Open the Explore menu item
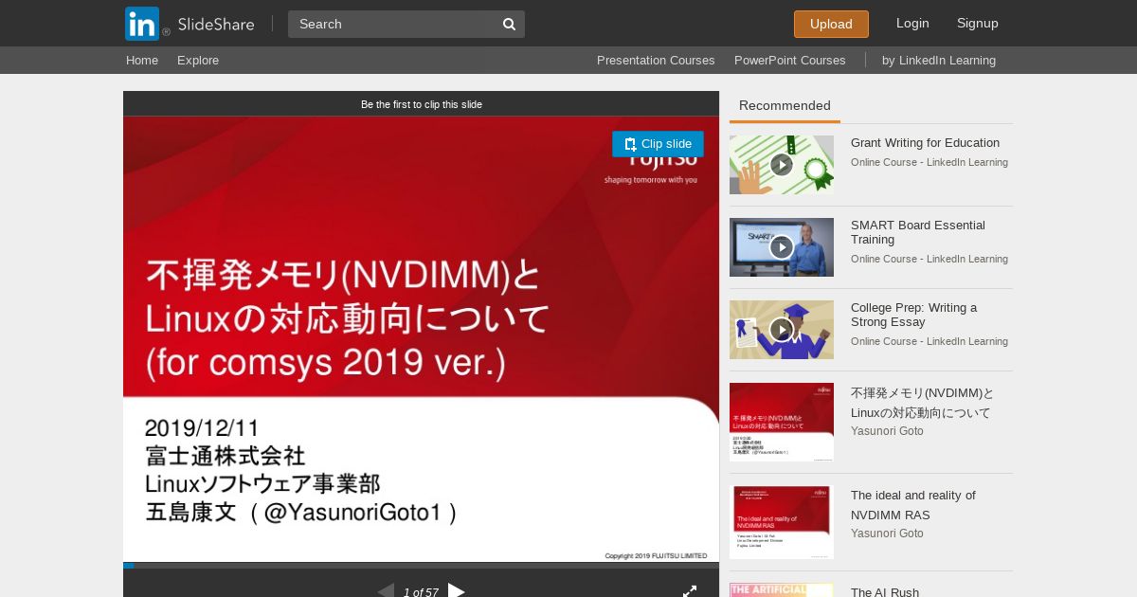 [198, 60]
